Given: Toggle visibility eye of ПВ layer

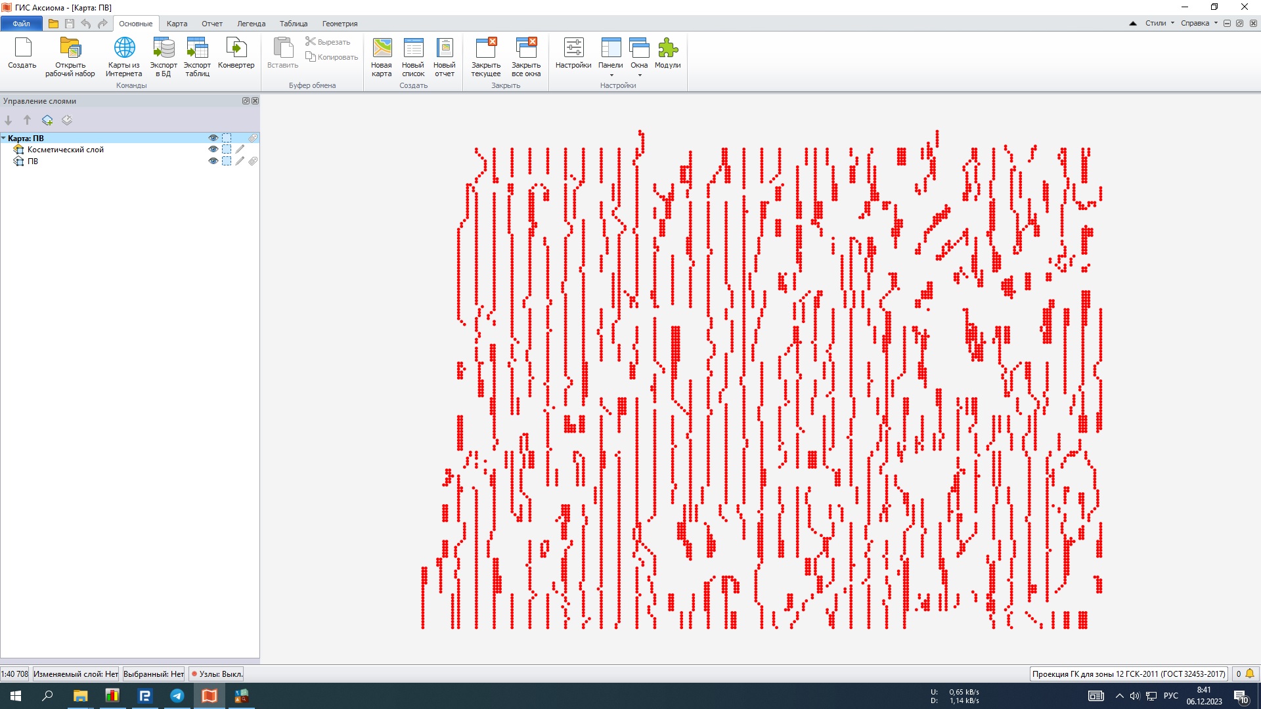Looking at the screenshot, I should [x=213, y=161].
